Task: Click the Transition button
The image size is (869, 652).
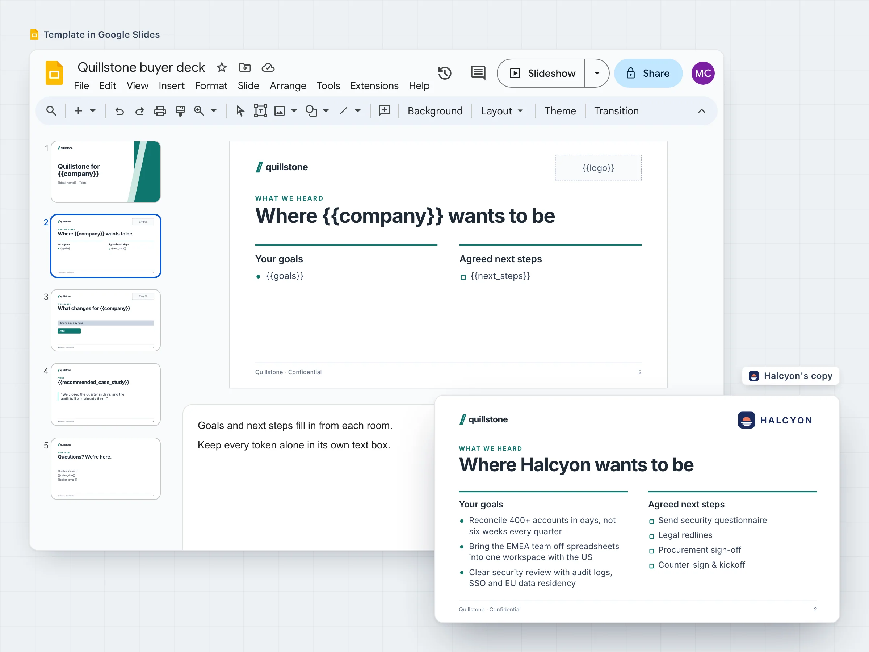Action: (616, 111)
